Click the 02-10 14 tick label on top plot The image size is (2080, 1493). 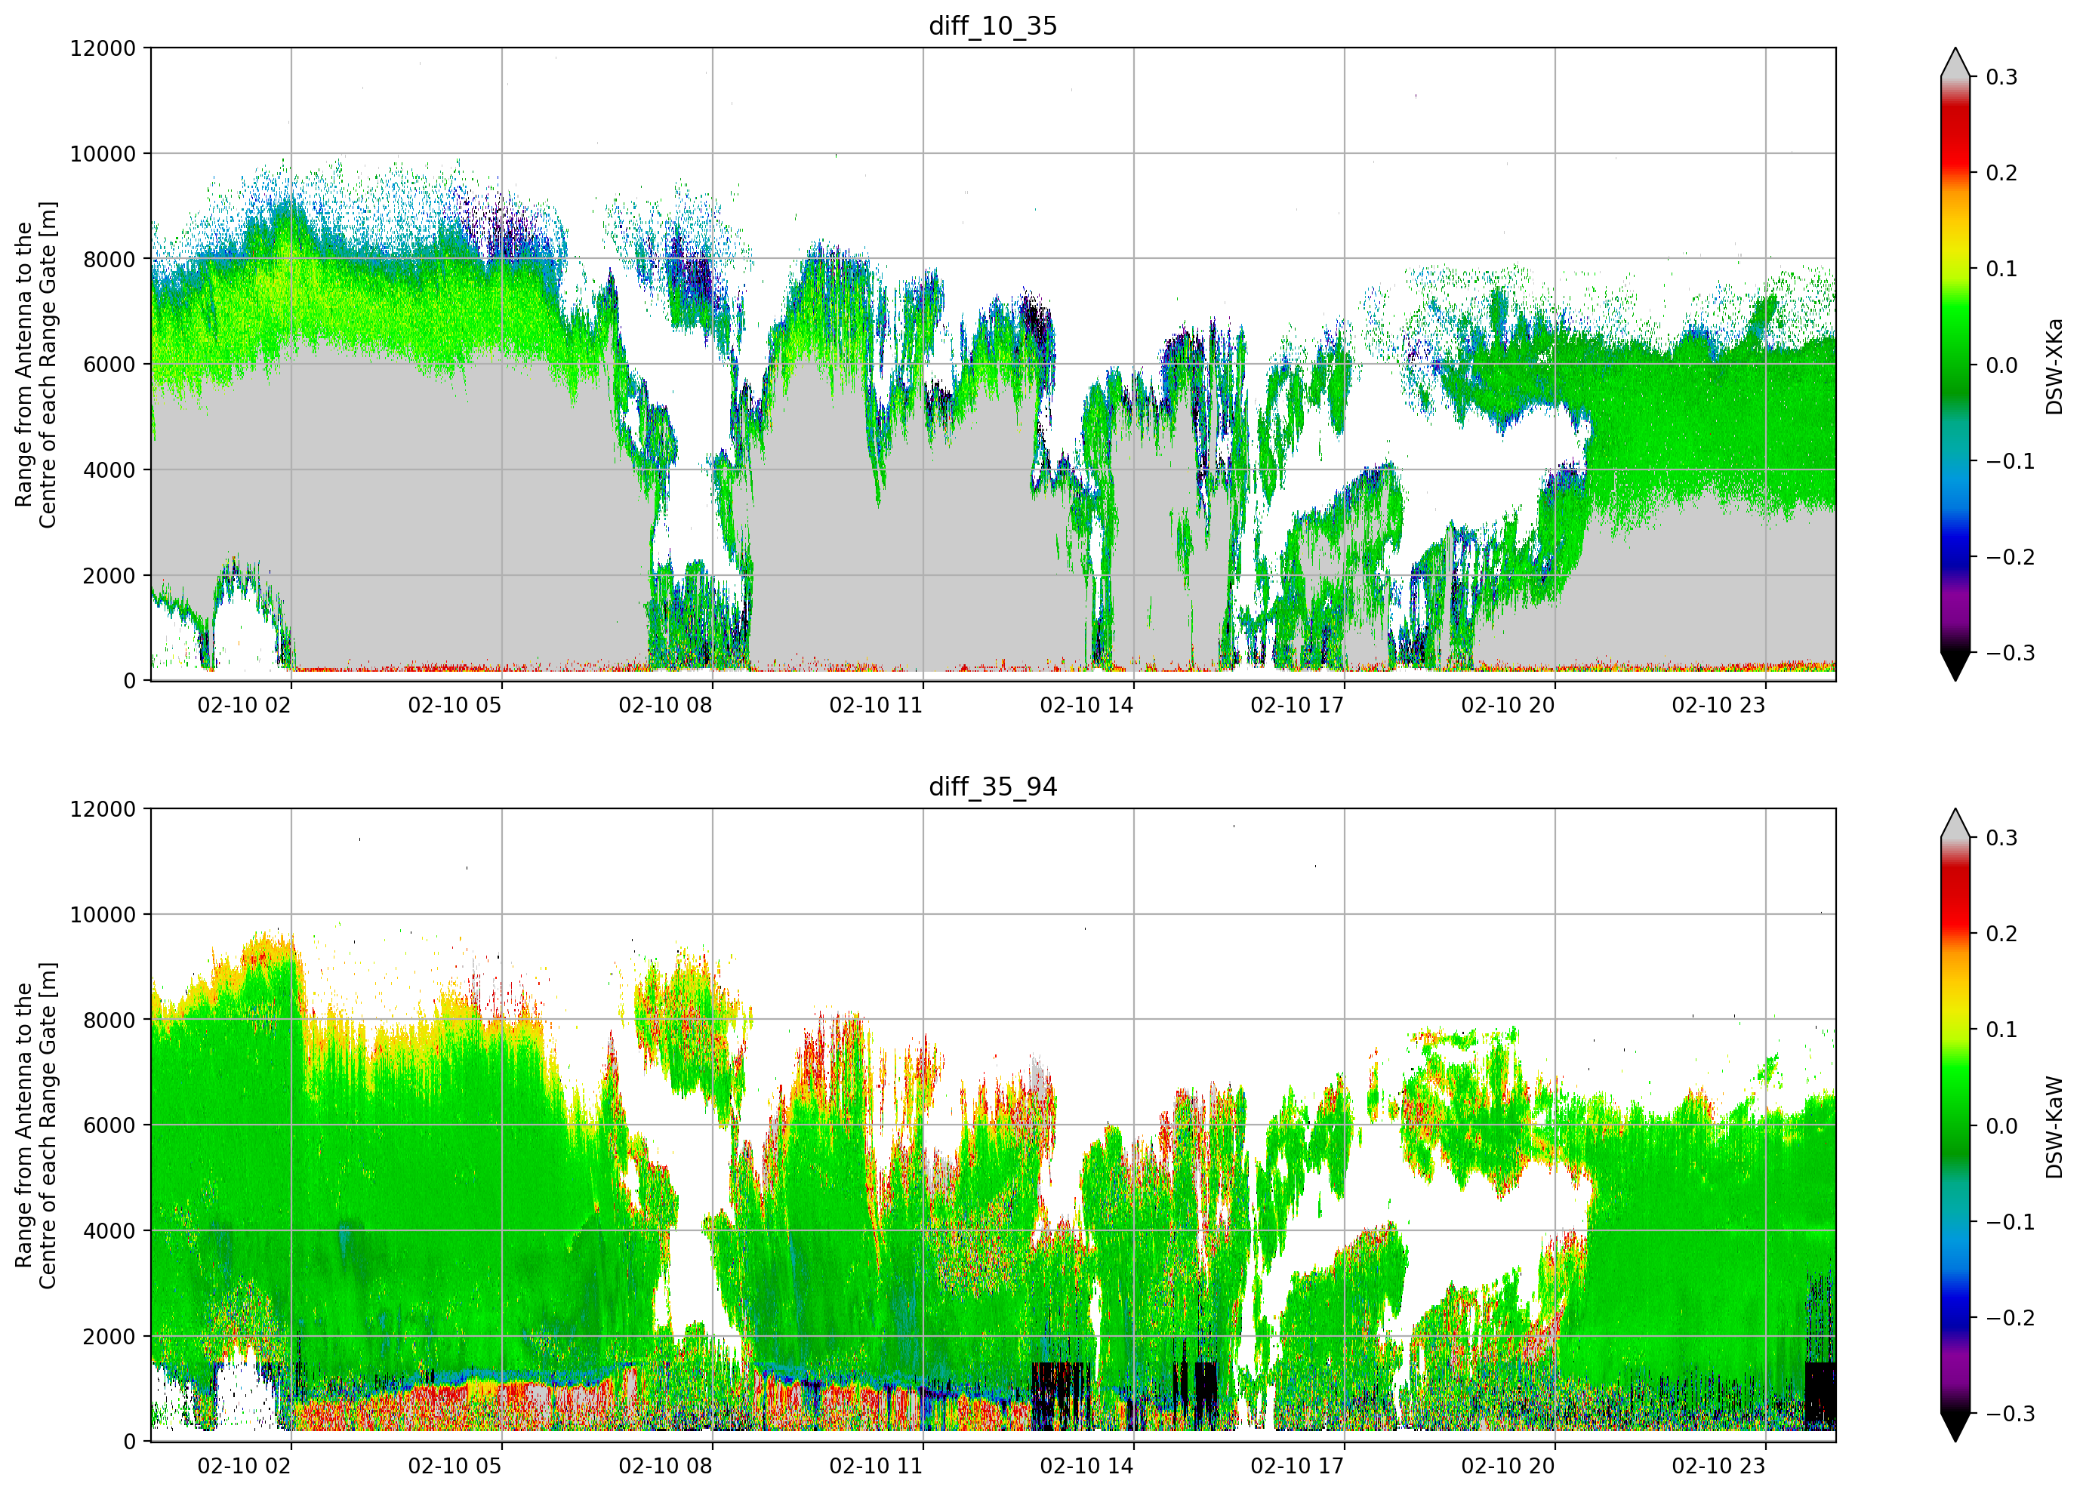tap(1086, 705)
